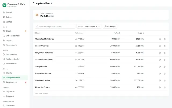
Task: Click the plafond value 150000 MRU
Action: coord(114,66)
